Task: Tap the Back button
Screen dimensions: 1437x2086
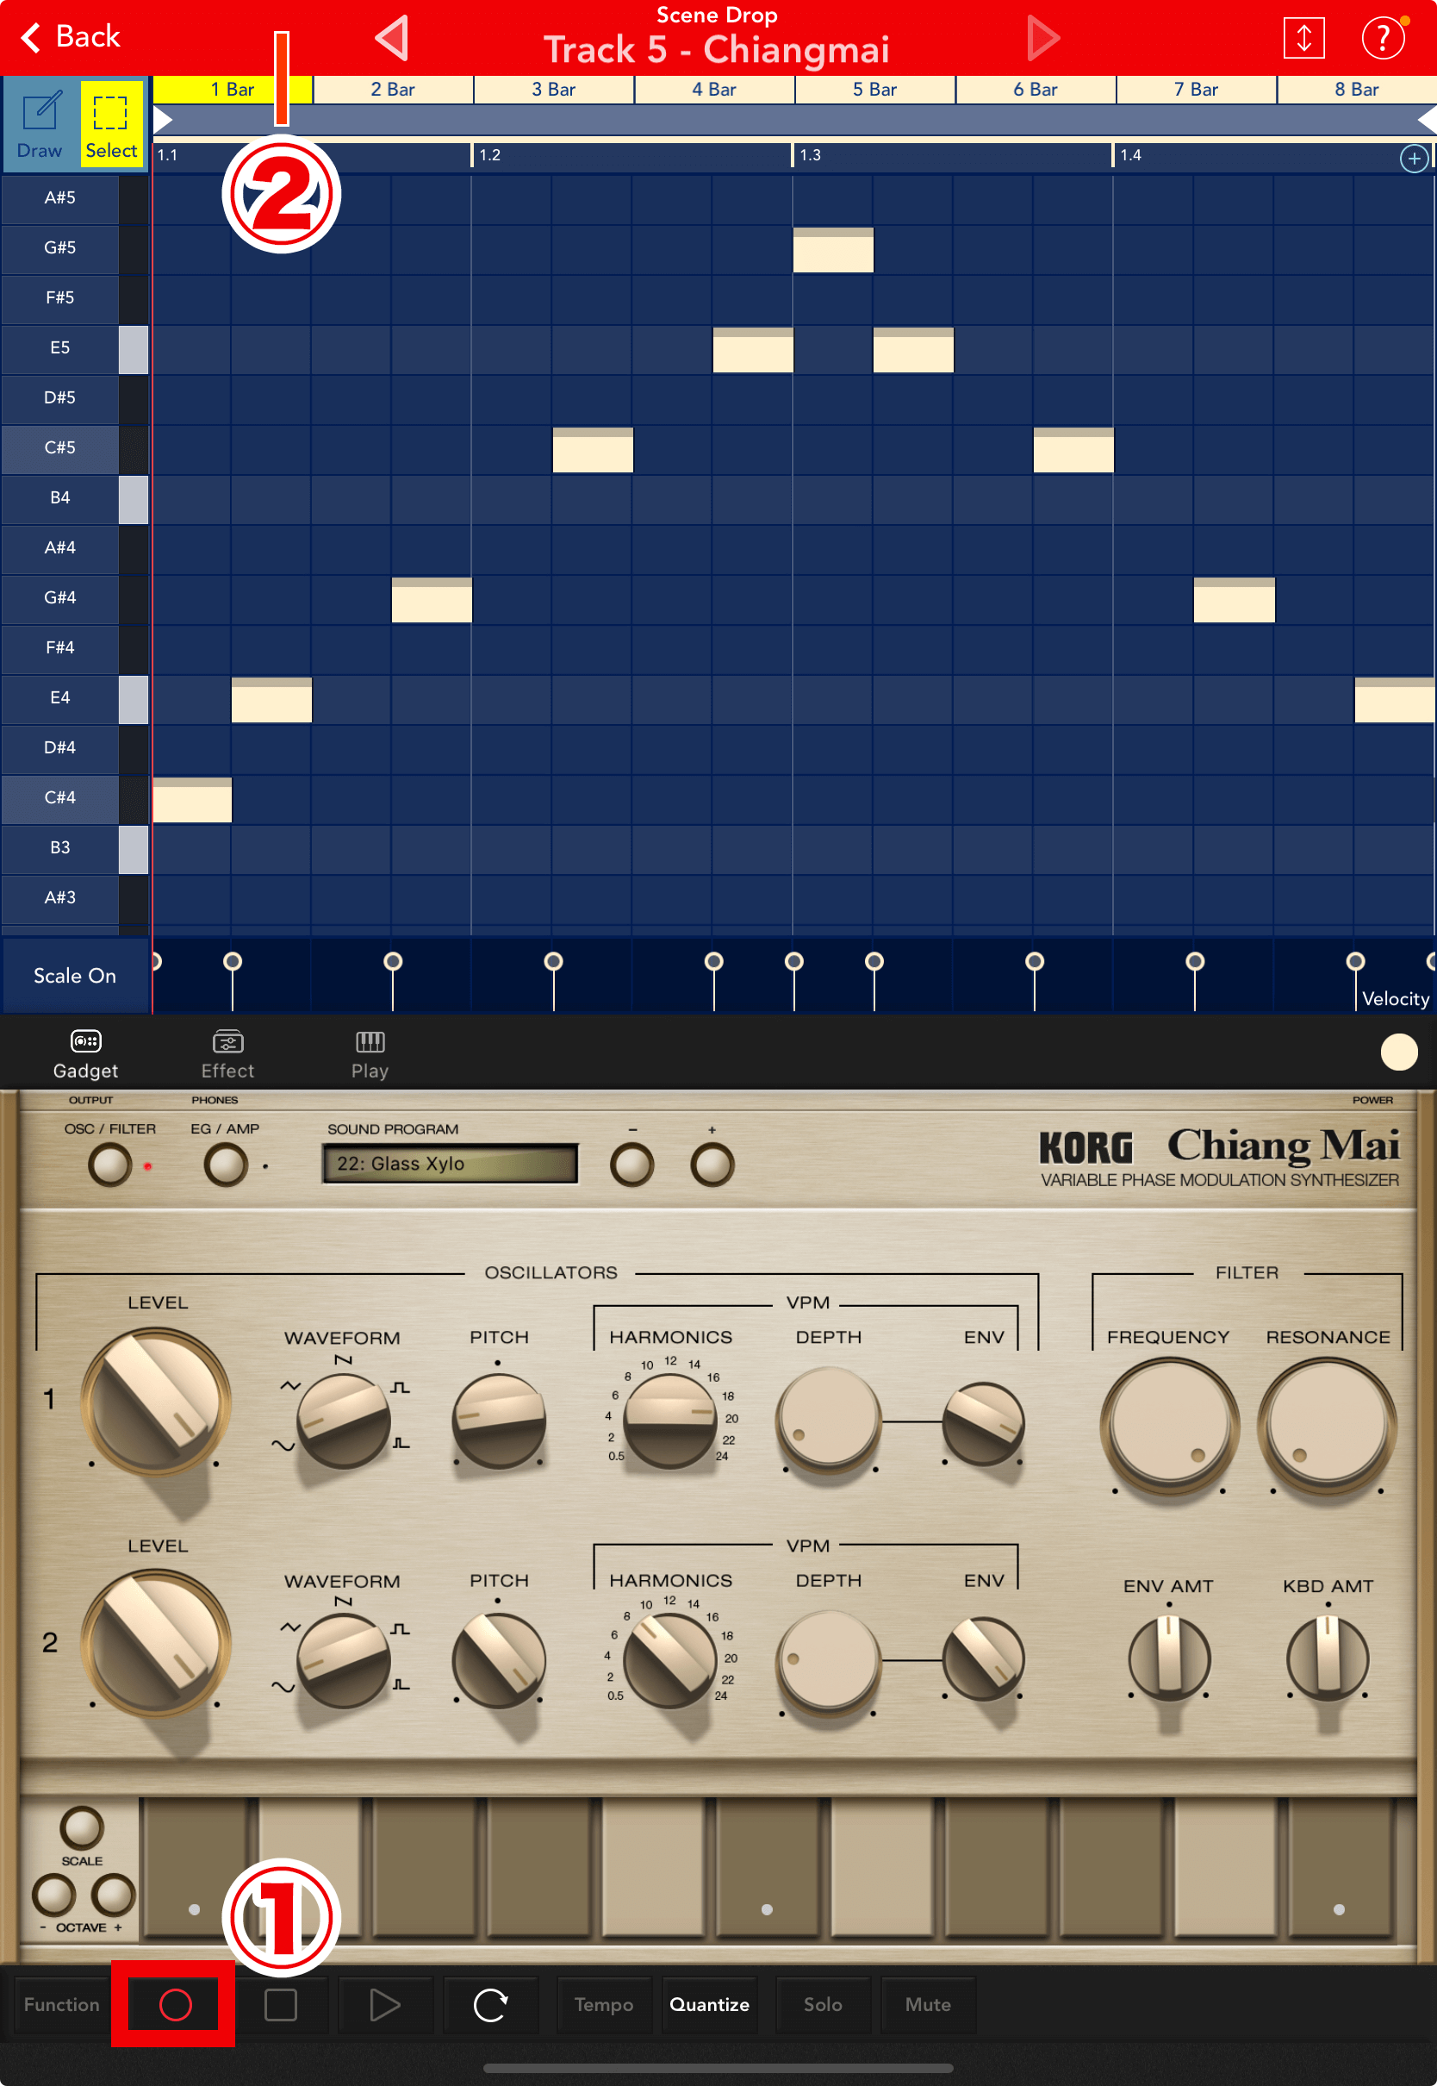Action: (x=69, y=37)
